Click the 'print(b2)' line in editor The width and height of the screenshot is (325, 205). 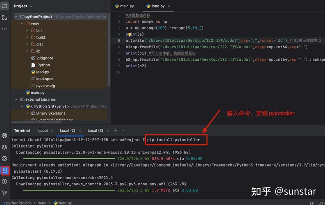(136, 66)
